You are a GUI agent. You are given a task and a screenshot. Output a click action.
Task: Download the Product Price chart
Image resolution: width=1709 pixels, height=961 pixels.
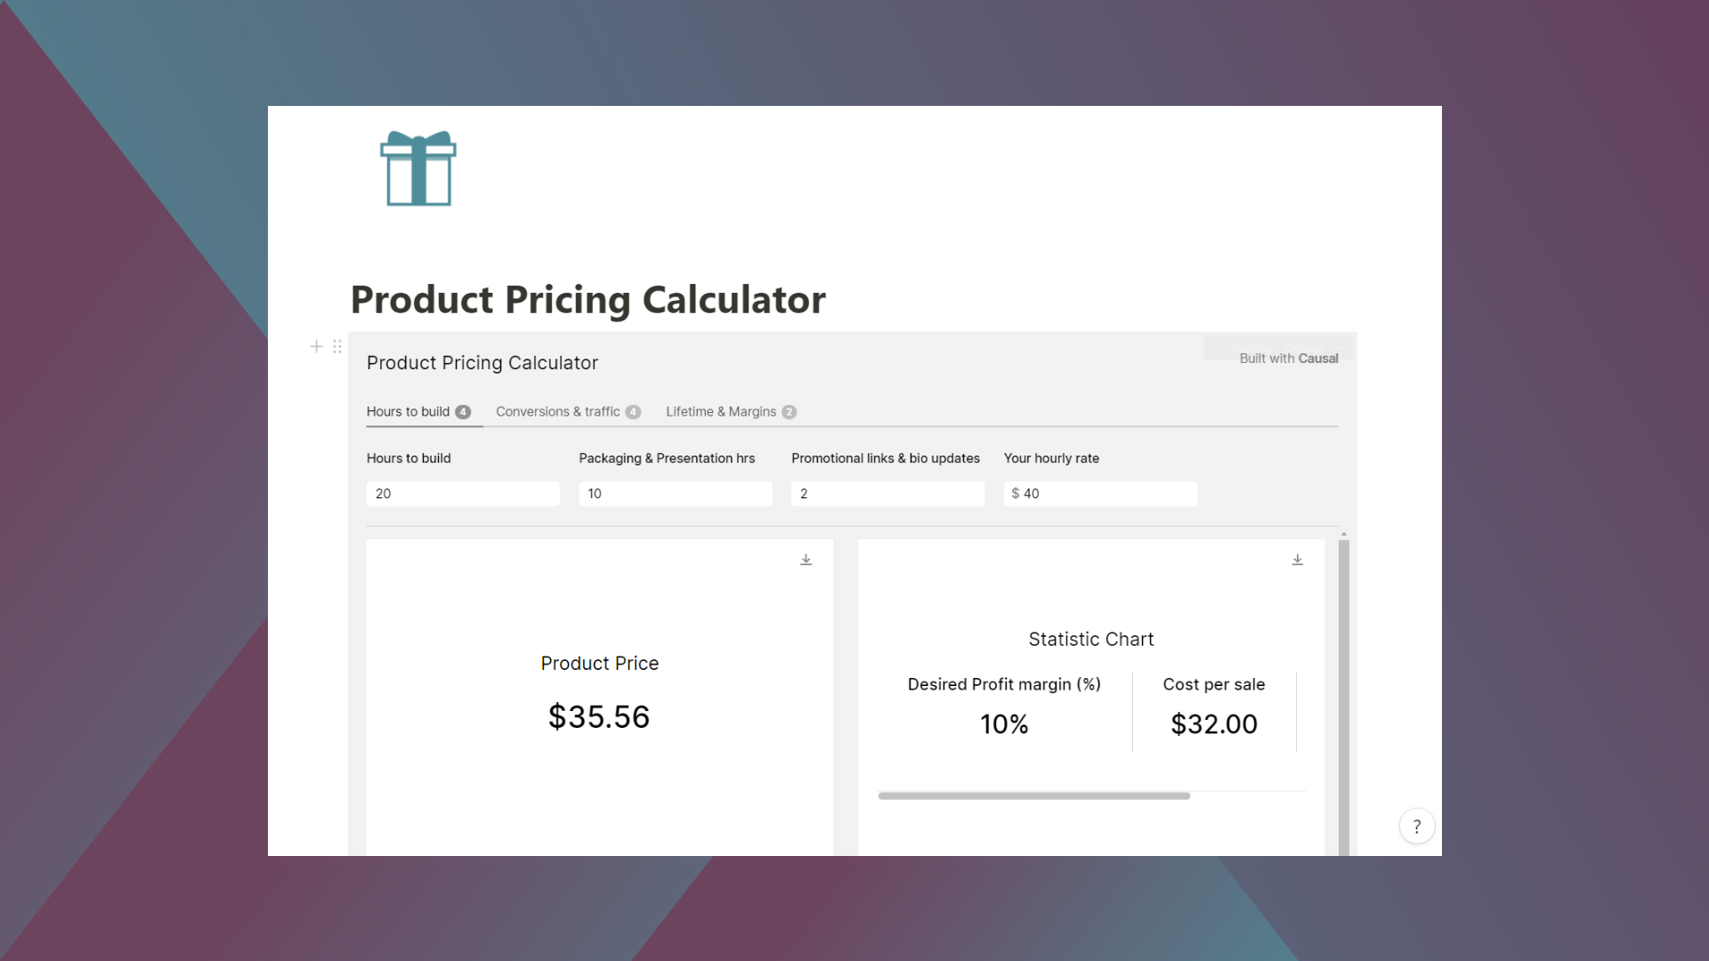[x=806, y=560]
